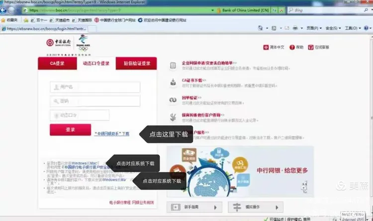This screenshot has height=221, width=373.
Task: Click the 模拟操作 simulation button
Action: tap(256, 207)
